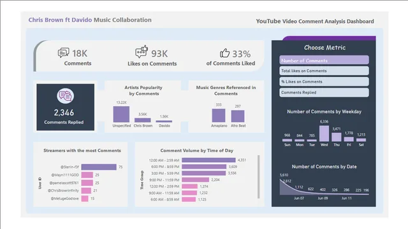Click the Music Genres Referenced in Comments title
The height and width of the screenshot is (229, 408).
pos(226,90)
